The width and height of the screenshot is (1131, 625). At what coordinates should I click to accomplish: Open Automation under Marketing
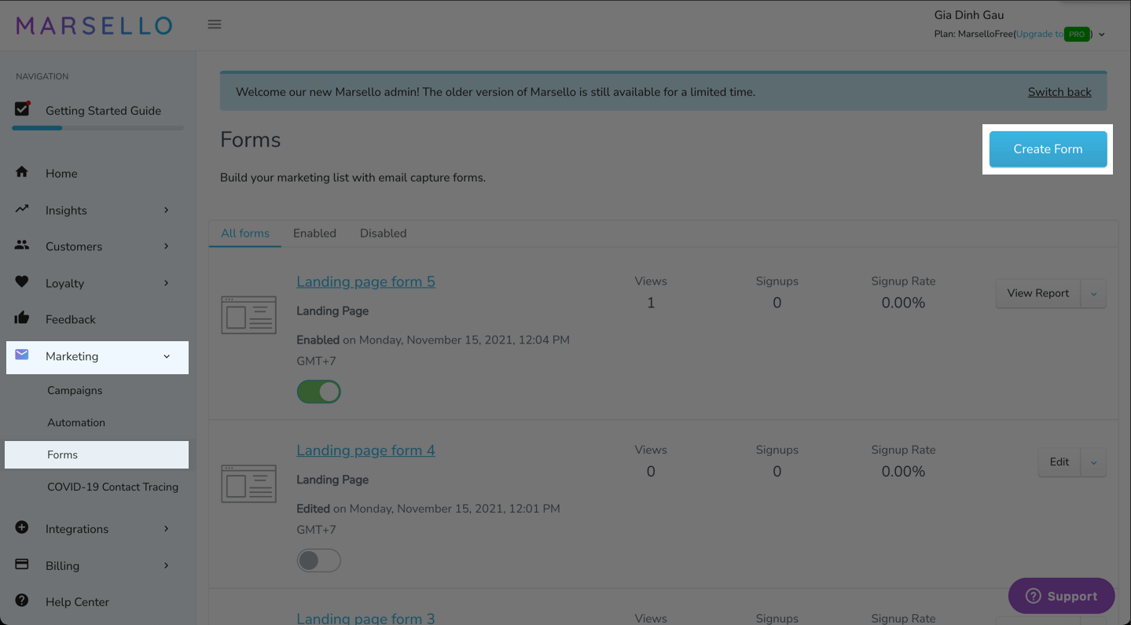point(76,422)
